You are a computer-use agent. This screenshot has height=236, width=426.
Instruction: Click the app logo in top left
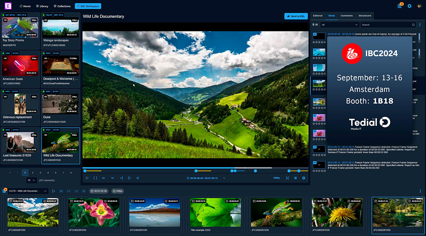pos(8,6)
